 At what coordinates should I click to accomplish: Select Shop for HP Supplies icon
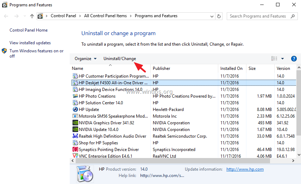tap(75, 143)
